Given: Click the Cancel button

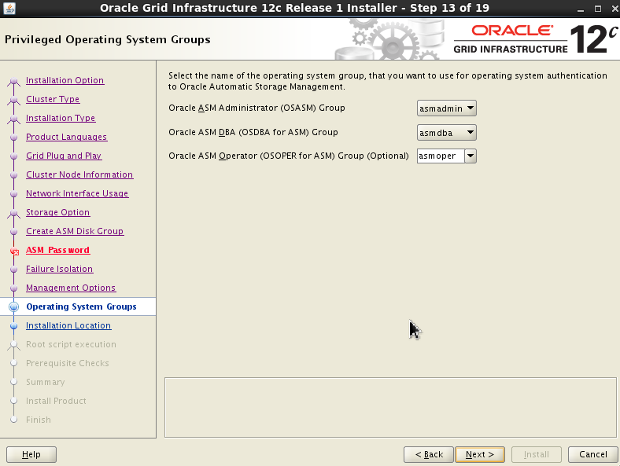Looking at the screenshot, I should [592, 454].
